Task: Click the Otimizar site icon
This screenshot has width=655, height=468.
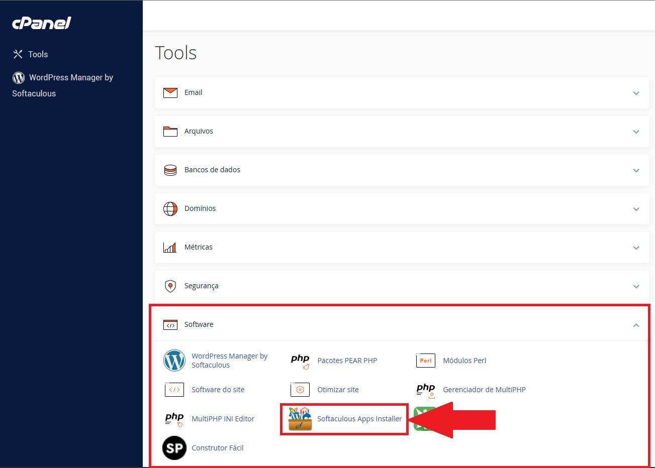Action: pos(300,390)
